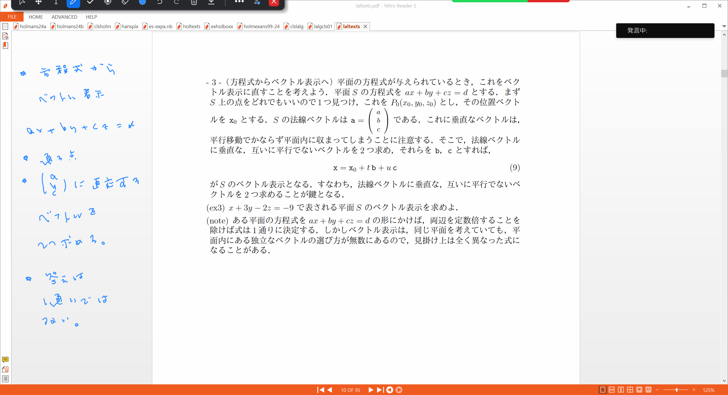Expand the document tab list arrow
Viewport: 728px width, 395px height.
pos(724,26)
